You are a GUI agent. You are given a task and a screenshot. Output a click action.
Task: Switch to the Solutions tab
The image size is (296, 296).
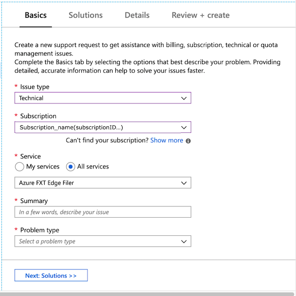pos(86,15)
